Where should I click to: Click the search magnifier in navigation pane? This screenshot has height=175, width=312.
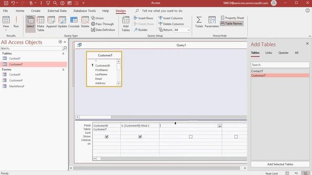pos(65,48)
